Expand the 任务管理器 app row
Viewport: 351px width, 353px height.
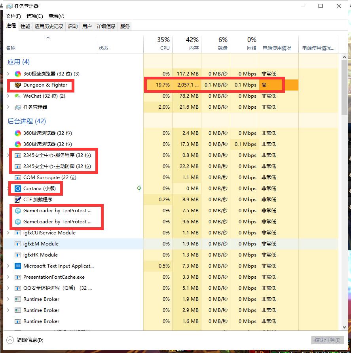(8, 107)
